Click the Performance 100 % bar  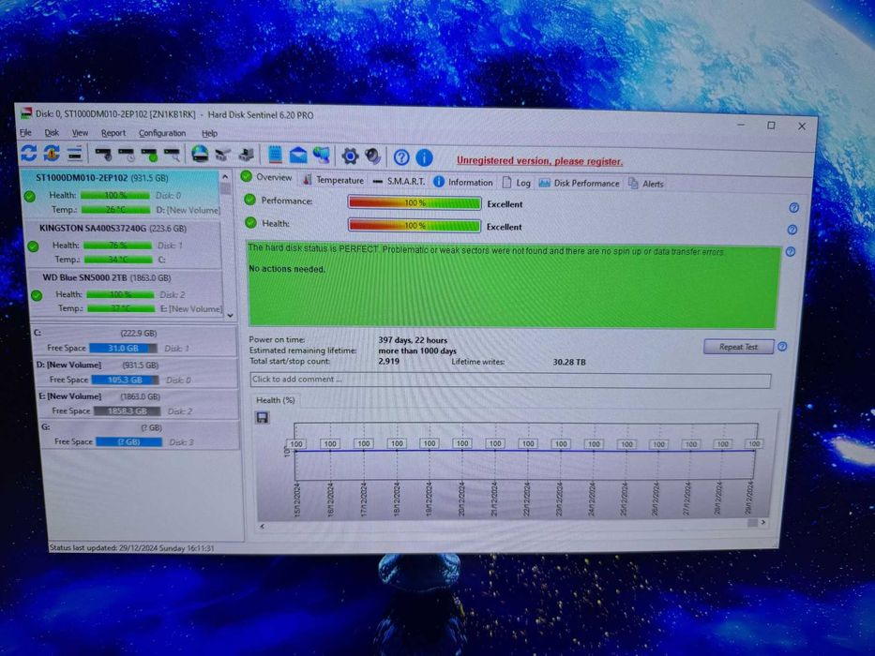tap(415, 202)
